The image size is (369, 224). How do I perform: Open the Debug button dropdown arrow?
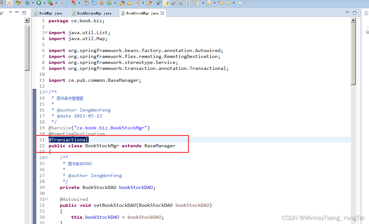coord(33,3)
